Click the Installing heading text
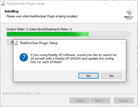 pos(12,11)
